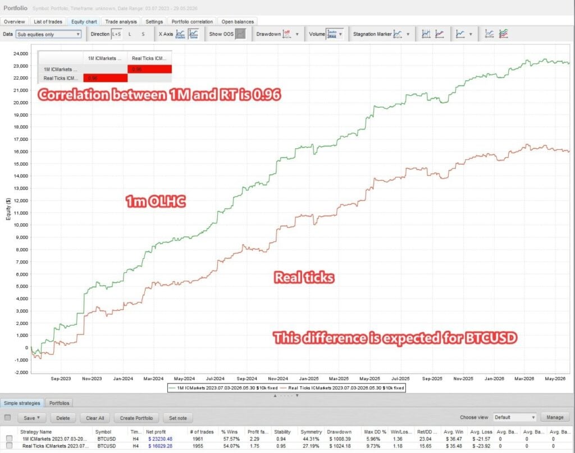This screenshot has height=453, width=575.
Task: Select L (long only) direction
Action: 130,34
